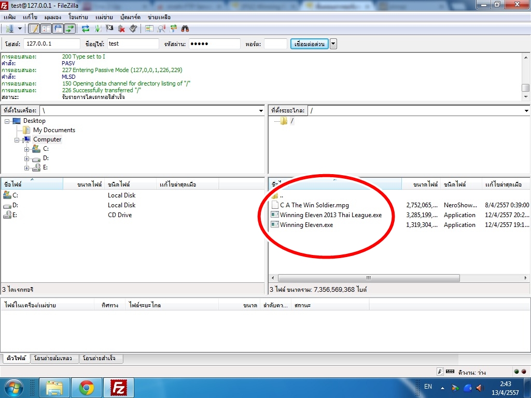Expand the D: drive tree node

[x=26, y=159]
